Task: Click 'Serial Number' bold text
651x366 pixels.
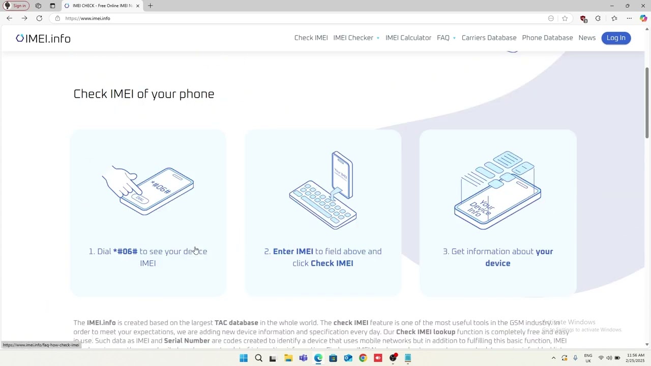Action: (187, 341)
